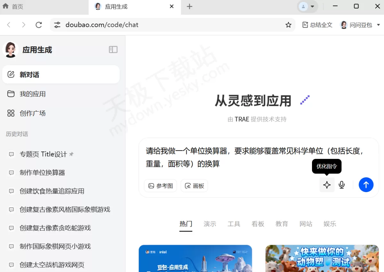Collapse the sidebar panel icon
Viewport: 384px width, 272px height.
[x=113, y=50]
